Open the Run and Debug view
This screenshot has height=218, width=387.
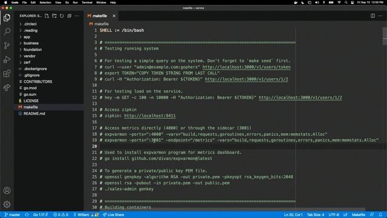click(7, 59)
